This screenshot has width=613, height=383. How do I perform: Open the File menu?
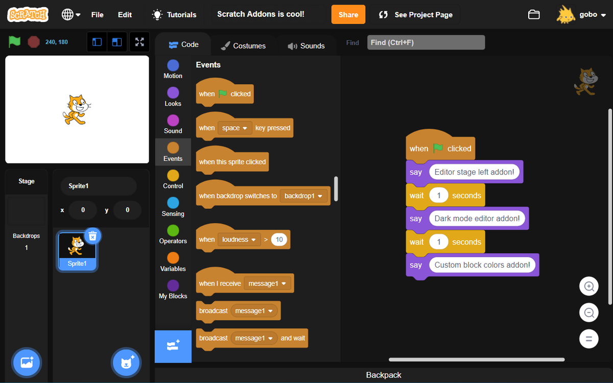[x=97, y=14]
